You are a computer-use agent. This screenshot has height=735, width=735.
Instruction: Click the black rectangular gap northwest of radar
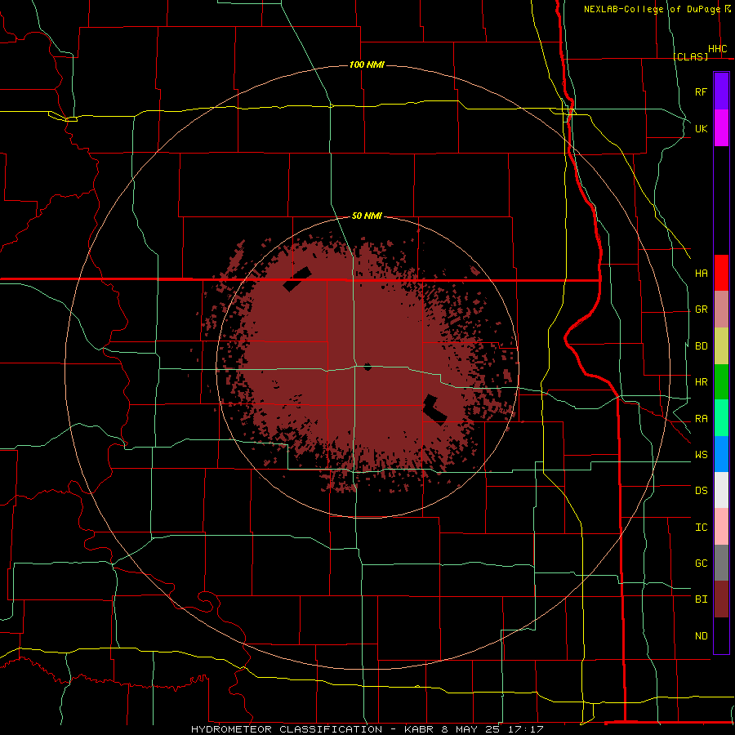click(297, 279)
